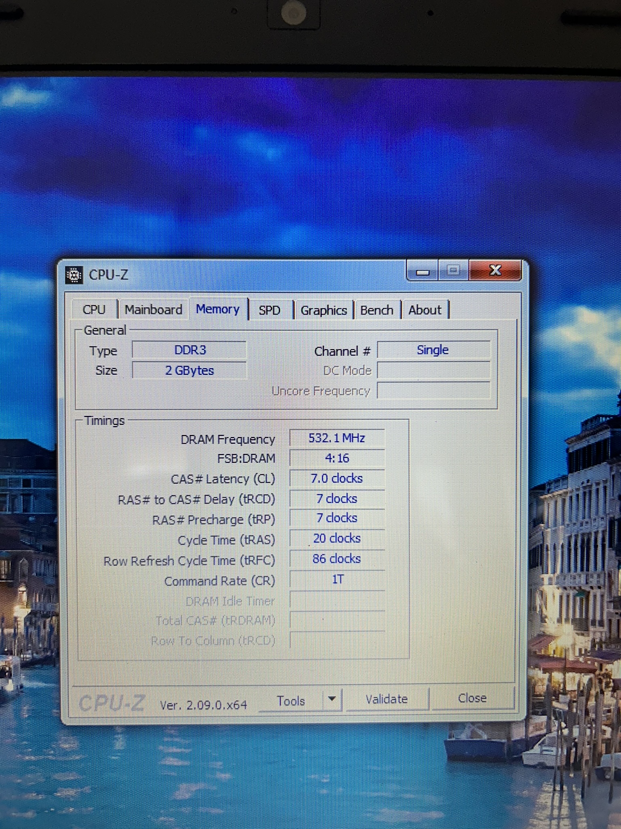Click the Close button at bottom
Screen dimensions: 621x829
[x=472, y=698]
